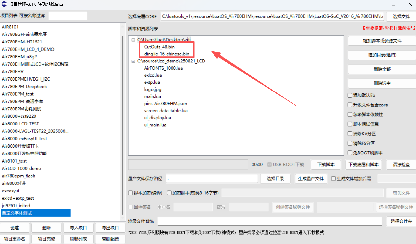Collapse the C:\Users\luat\Desktop\ziti tree node
Image resolution: width=416 pixels, height=244 pixels.
[133, 40]
